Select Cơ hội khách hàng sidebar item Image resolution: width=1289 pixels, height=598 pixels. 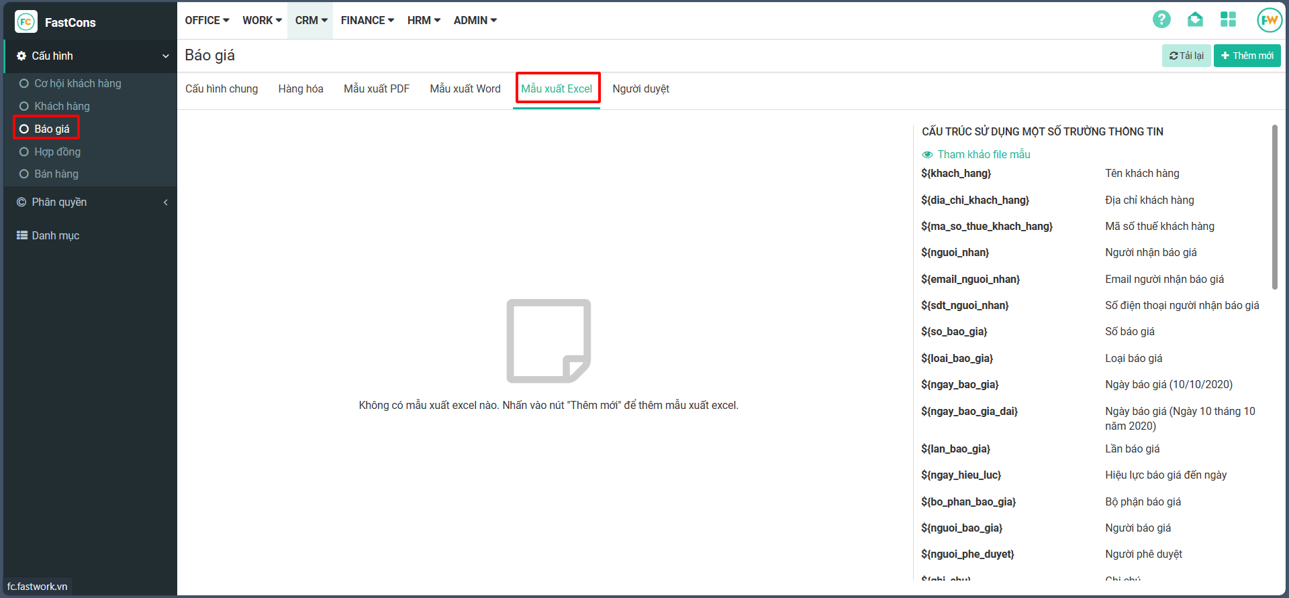[x=78, y=83]
